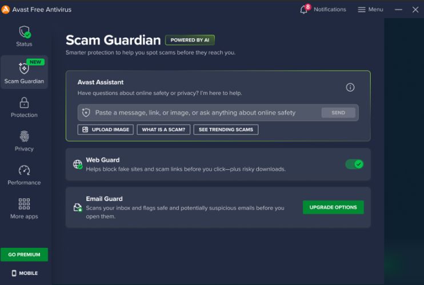This screenshot has width=424, height=285.
Task: Open the Privacy fingerprint section
Action: pos(24,137)
